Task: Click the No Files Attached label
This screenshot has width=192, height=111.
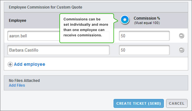Action: (x=24, y=81)
